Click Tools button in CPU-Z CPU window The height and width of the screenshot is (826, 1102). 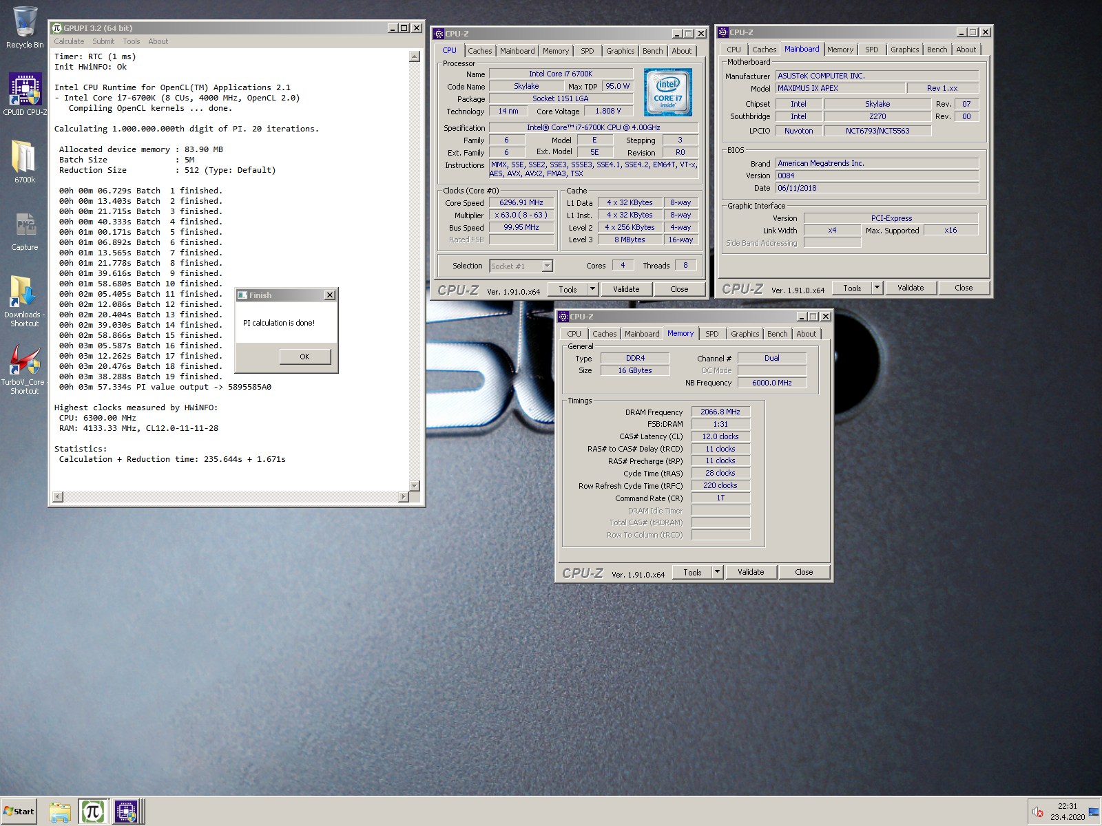tap(568, 289)
